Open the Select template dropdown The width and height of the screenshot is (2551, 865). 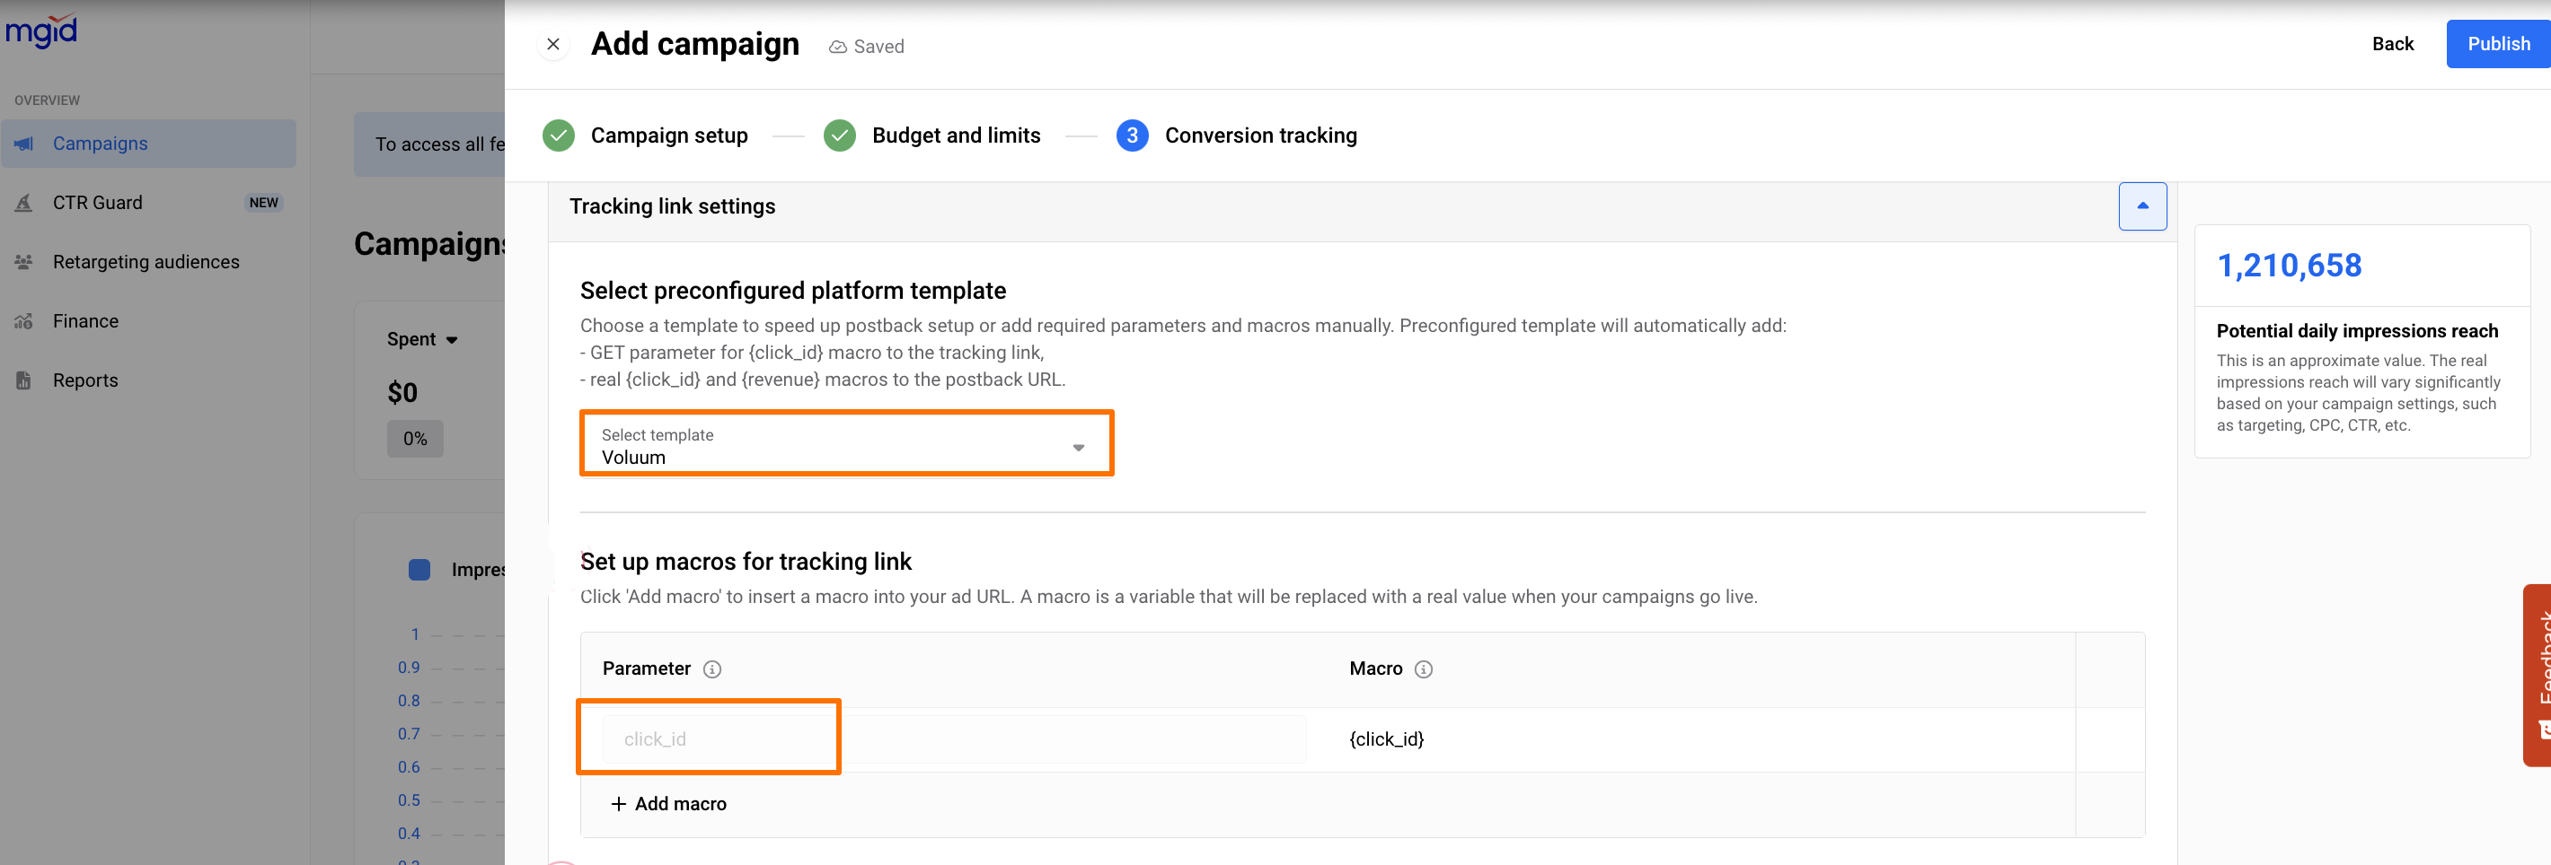(847, 444)
